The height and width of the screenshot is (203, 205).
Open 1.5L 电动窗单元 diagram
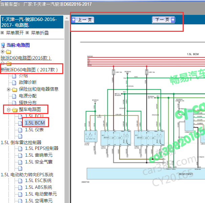click(x=41, y=194)
